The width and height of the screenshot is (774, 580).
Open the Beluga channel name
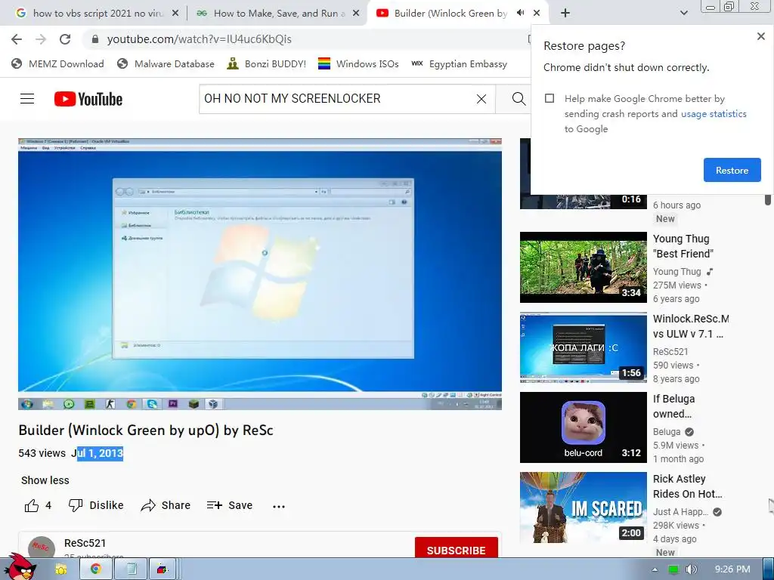pos(667,431)
